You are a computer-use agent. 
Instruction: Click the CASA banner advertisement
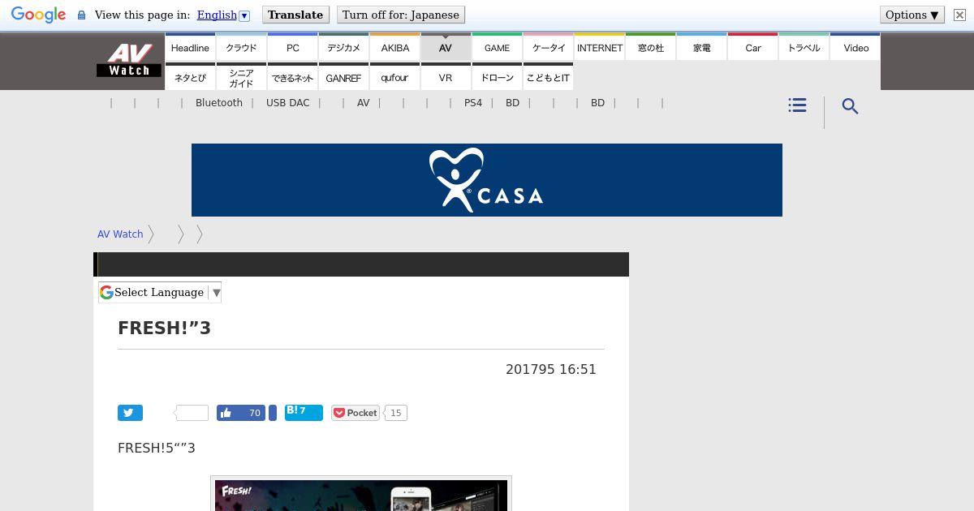[487, 180]
